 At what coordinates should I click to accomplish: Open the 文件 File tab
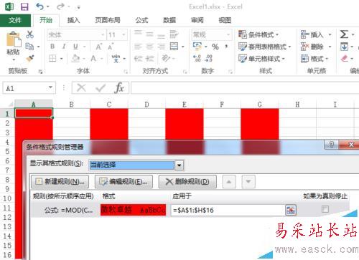15,20
